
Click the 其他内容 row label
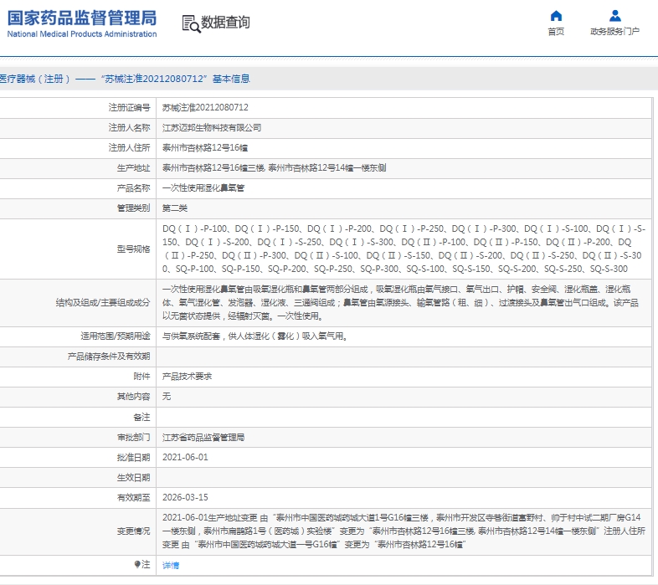pos(133,396)
